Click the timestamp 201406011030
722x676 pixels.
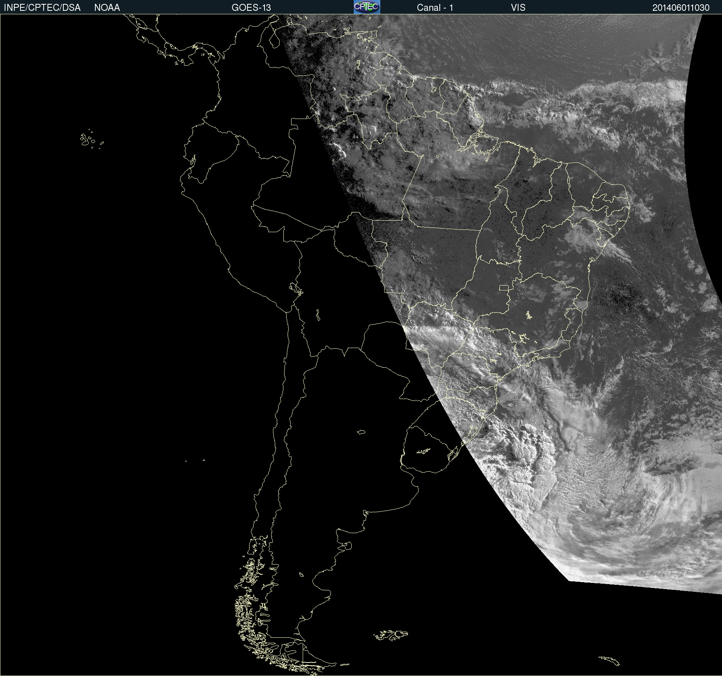tap(681, 8)
